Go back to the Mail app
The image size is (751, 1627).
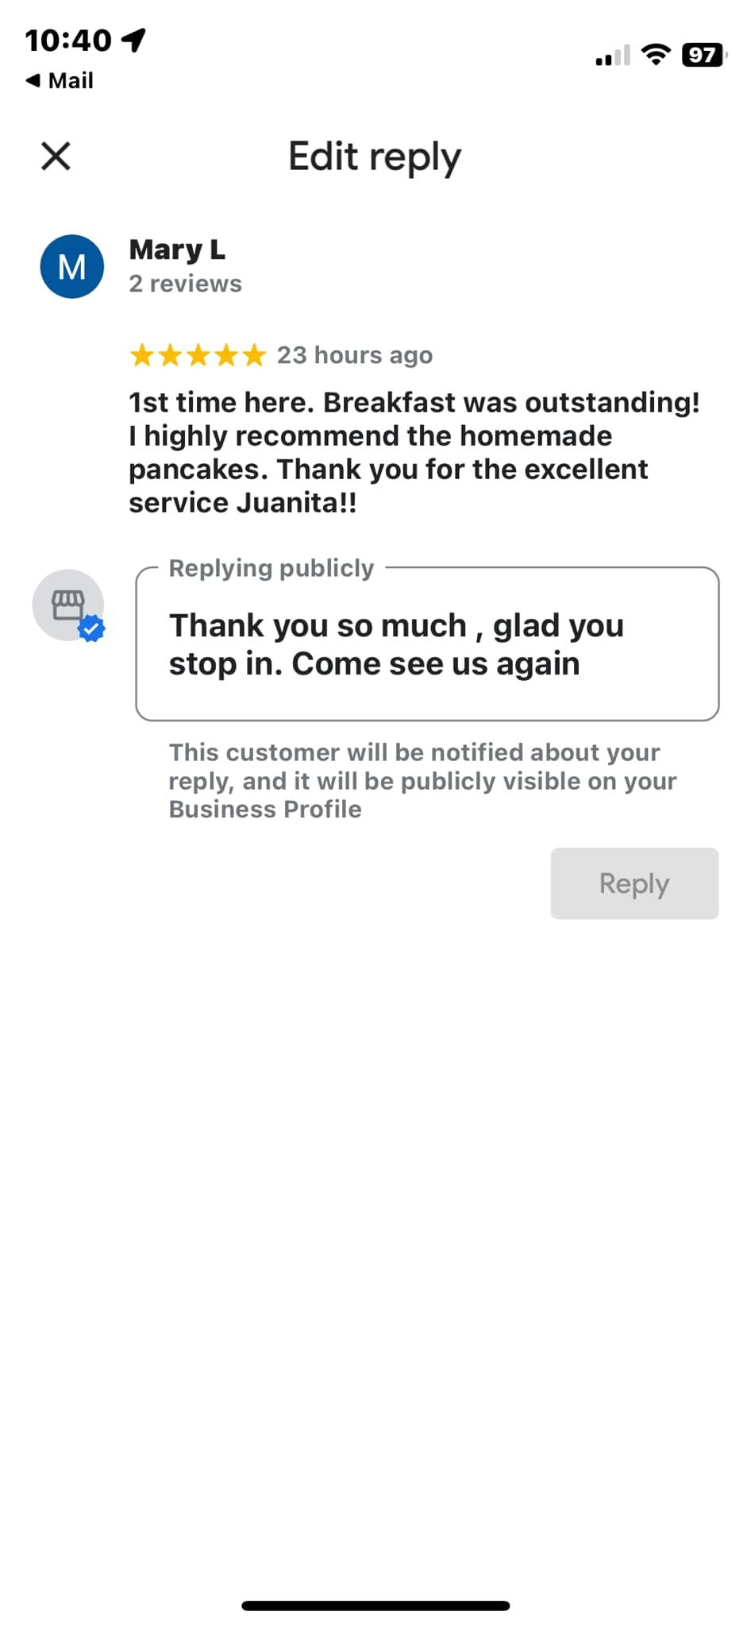tap(60, 80)
